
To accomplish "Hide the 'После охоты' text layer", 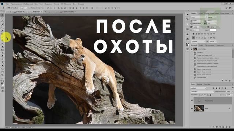I will point(192,101).
